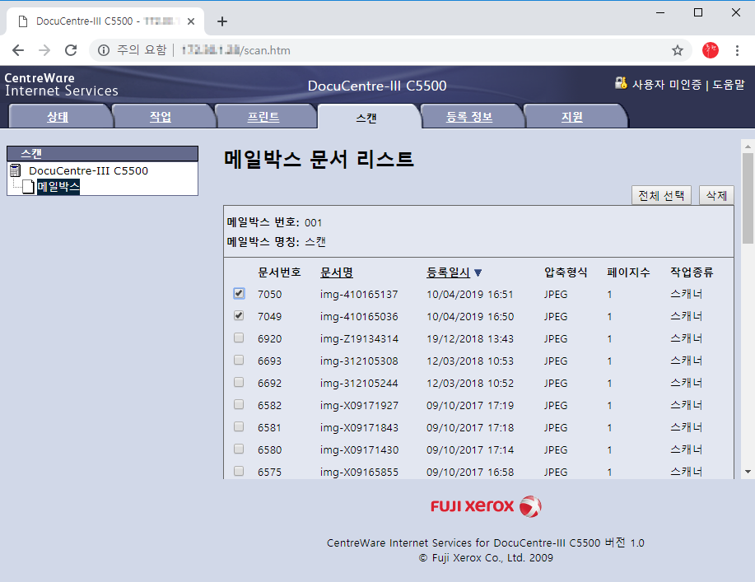Reload the scan.htm page
The width and height of the screenshot is (755, 582).
click(x=71, y=50)
